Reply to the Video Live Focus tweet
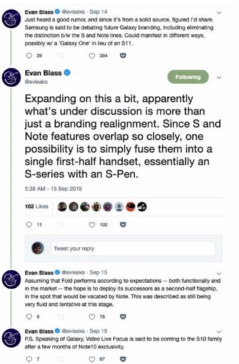This screenshot has width=239, height=364. [x=29, y=359]
